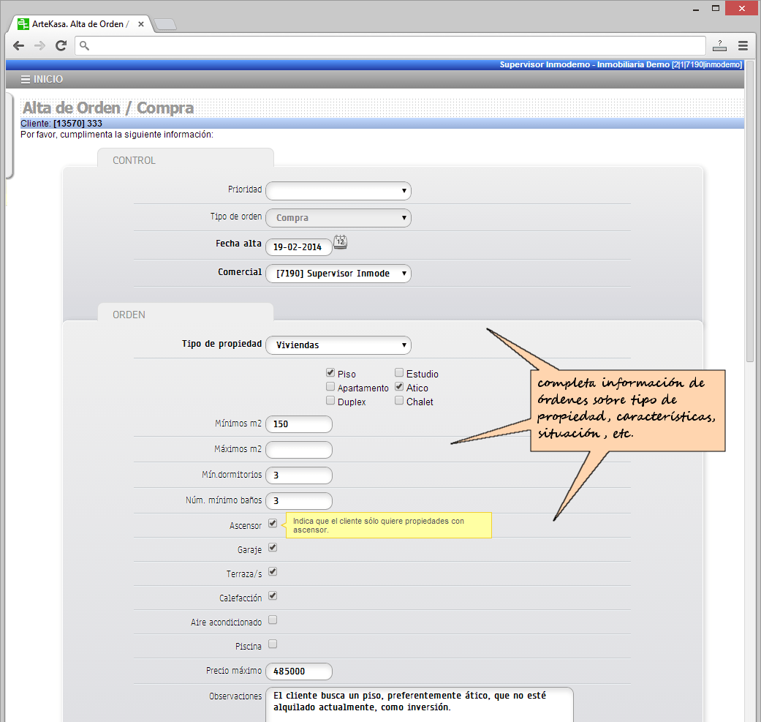The image size is (761, 722).
Task: Click the browser forward arrow
Action: (39, 45)
